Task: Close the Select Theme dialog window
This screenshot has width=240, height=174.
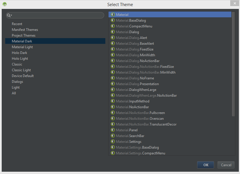Action: (235, 3)
